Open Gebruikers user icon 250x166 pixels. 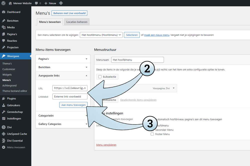[3, 105]
